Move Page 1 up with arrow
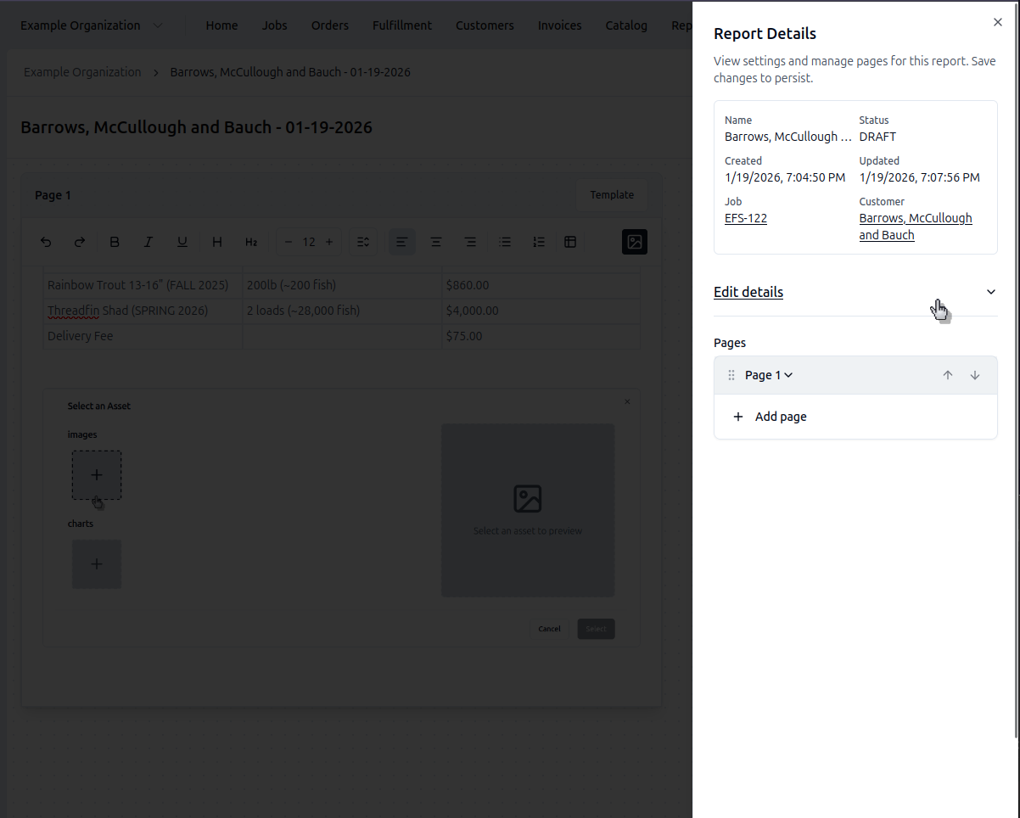The image size is (1020, 818). coord(948,375)
